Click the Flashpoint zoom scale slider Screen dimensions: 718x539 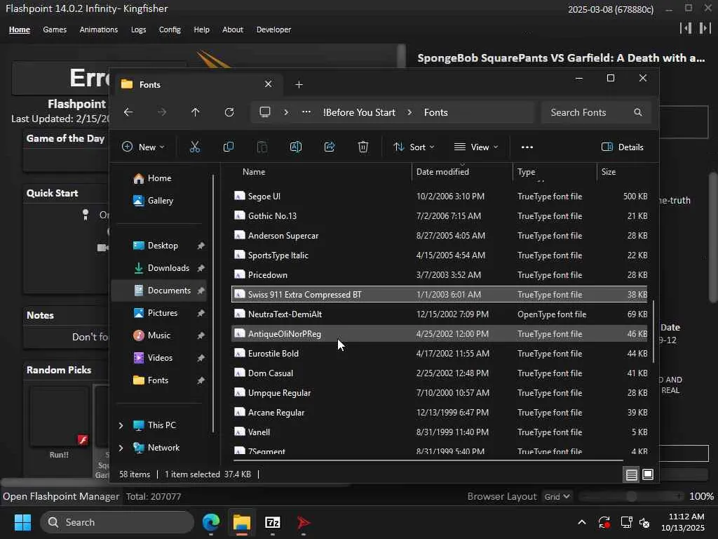pos(631,496)
